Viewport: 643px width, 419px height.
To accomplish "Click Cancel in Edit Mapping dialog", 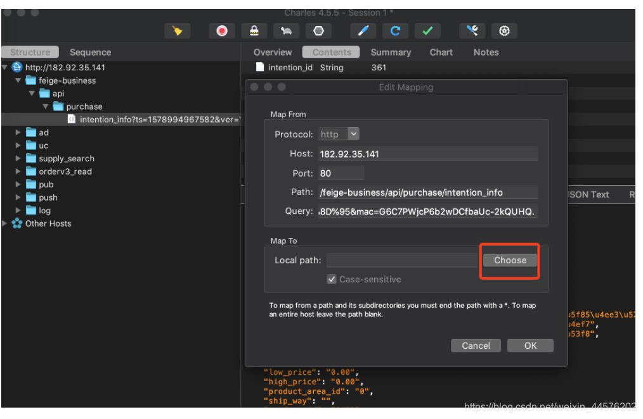I will [476, 346].
